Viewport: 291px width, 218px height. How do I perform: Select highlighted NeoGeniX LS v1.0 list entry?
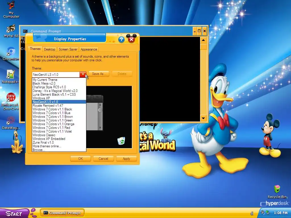tap(59, 102)
